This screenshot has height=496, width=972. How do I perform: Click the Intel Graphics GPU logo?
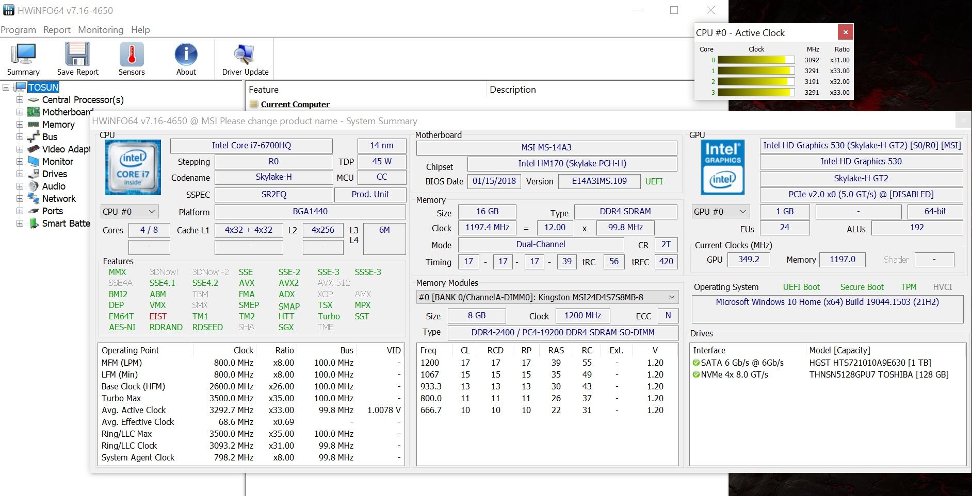(722, 167)
